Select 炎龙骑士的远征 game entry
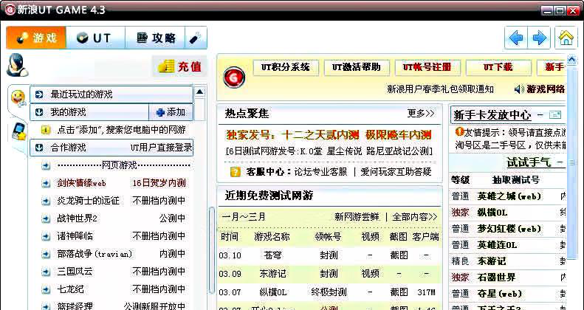 coord(89,201)
